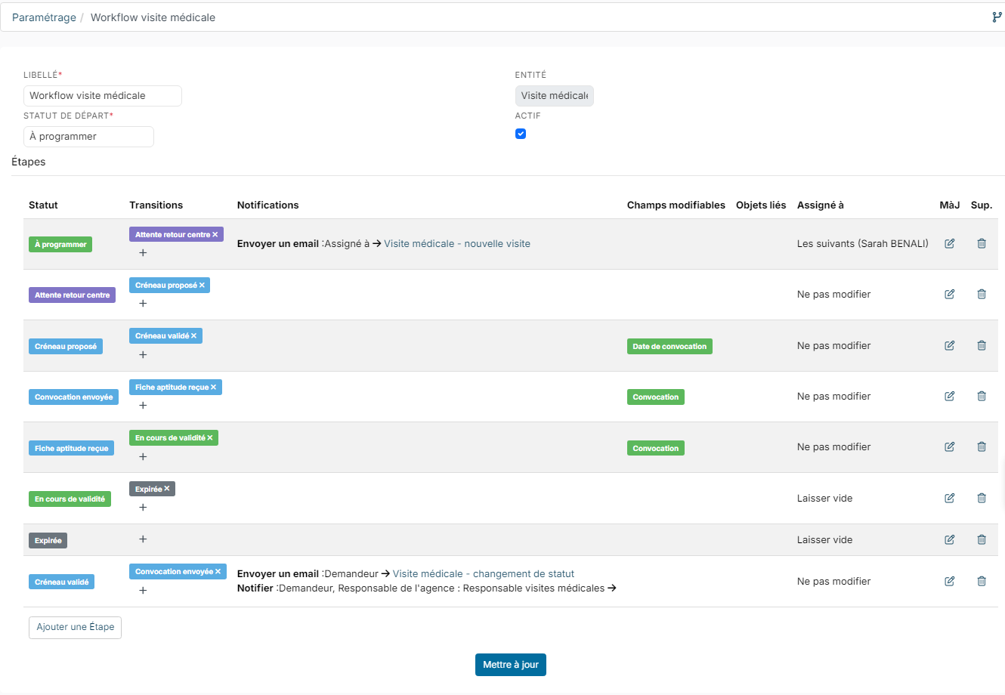Click Laisser vide in the Expirée row

(x=824, y=539)
